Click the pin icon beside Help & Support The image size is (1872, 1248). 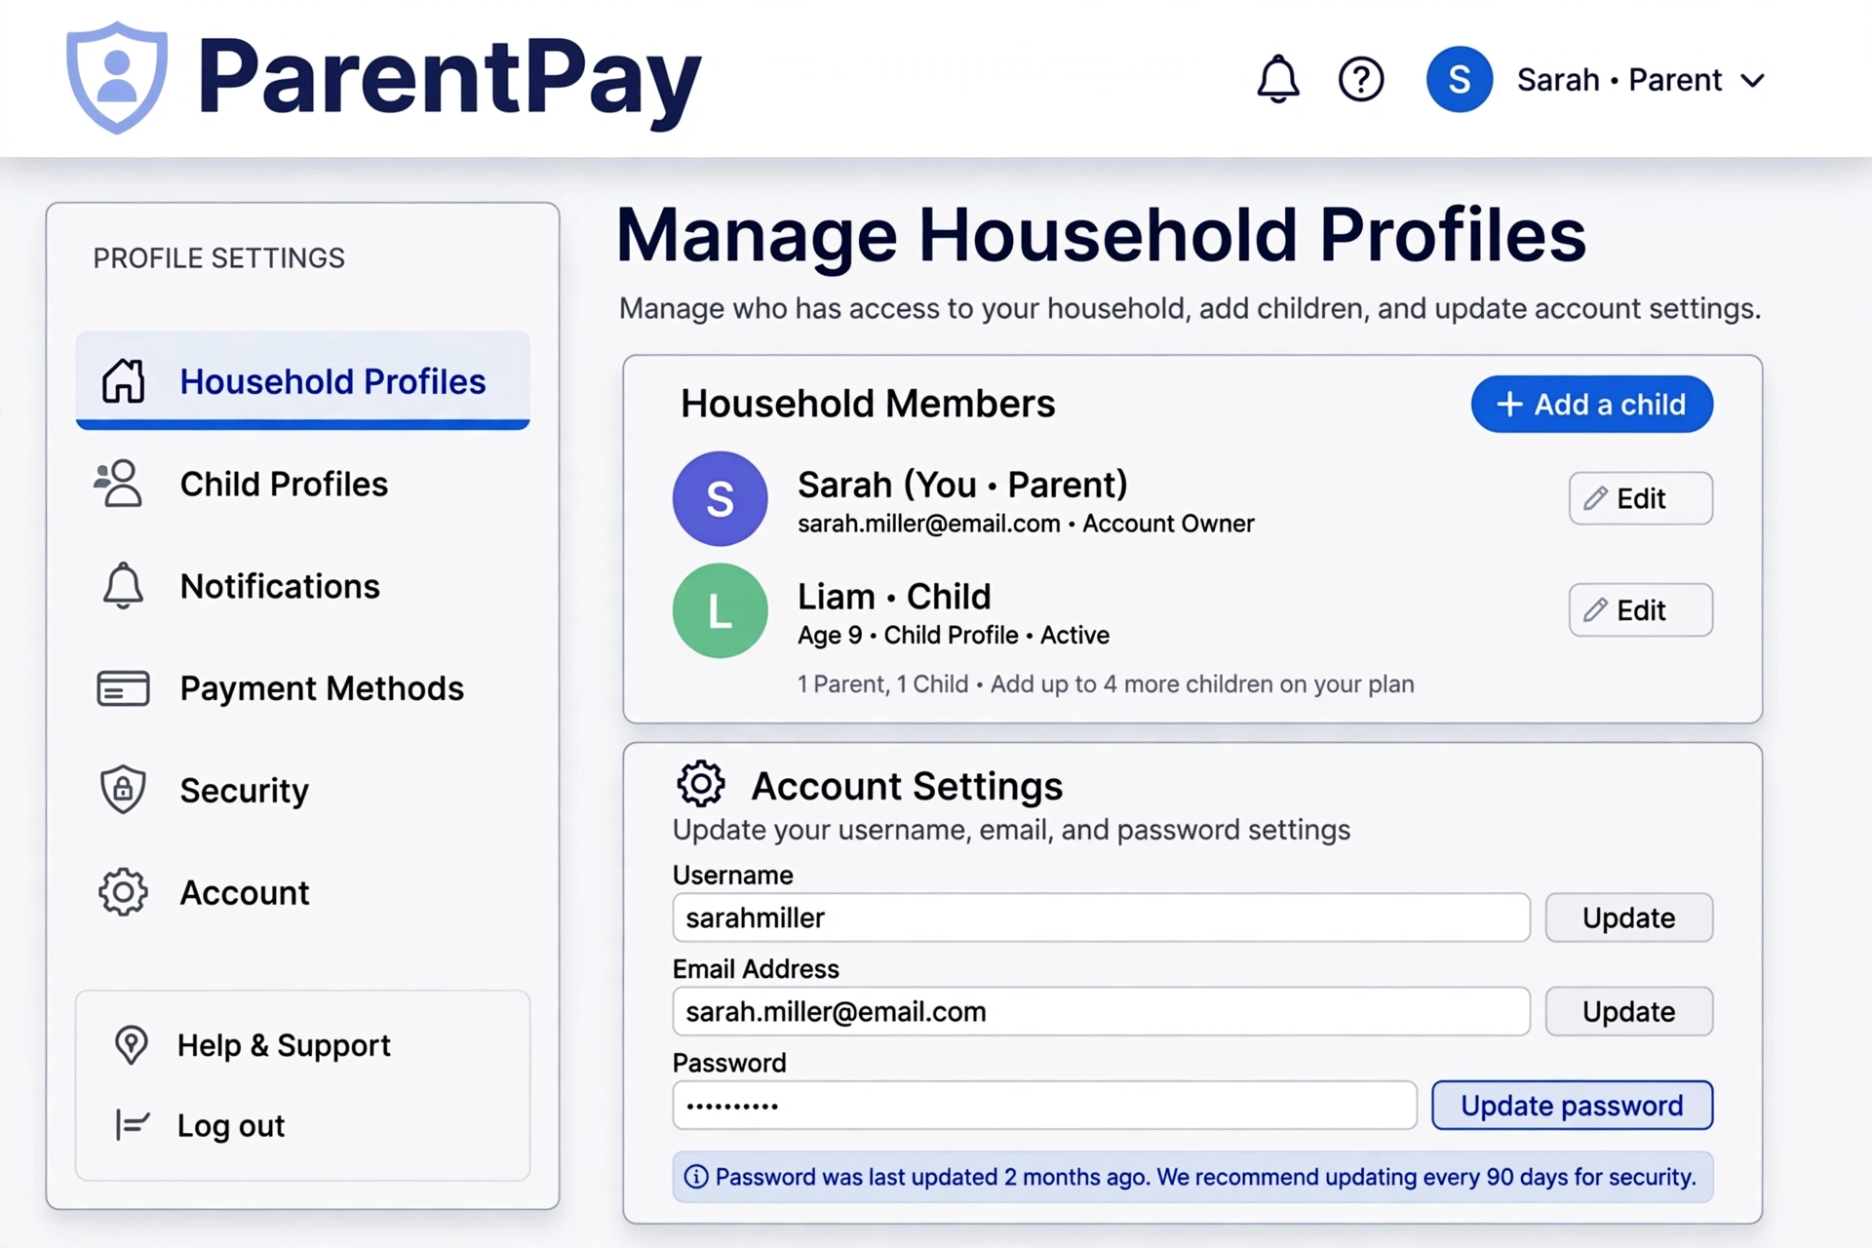131,1045
